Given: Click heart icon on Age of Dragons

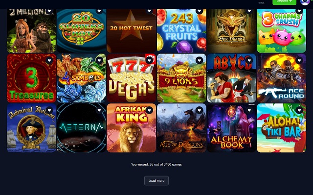Looking at the screenshot, I should click(x=199, y=110).
